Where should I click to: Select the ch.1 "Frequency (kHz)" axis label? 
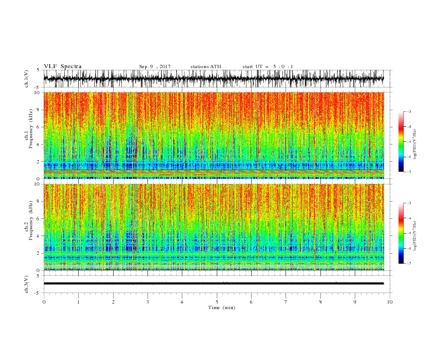(31, 129)
